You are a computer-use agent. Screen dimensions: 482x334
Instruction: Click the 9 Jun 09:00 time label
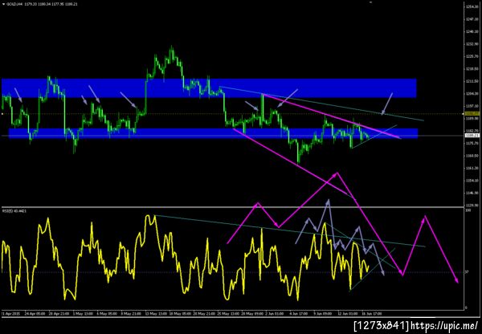tap(324, 314)
